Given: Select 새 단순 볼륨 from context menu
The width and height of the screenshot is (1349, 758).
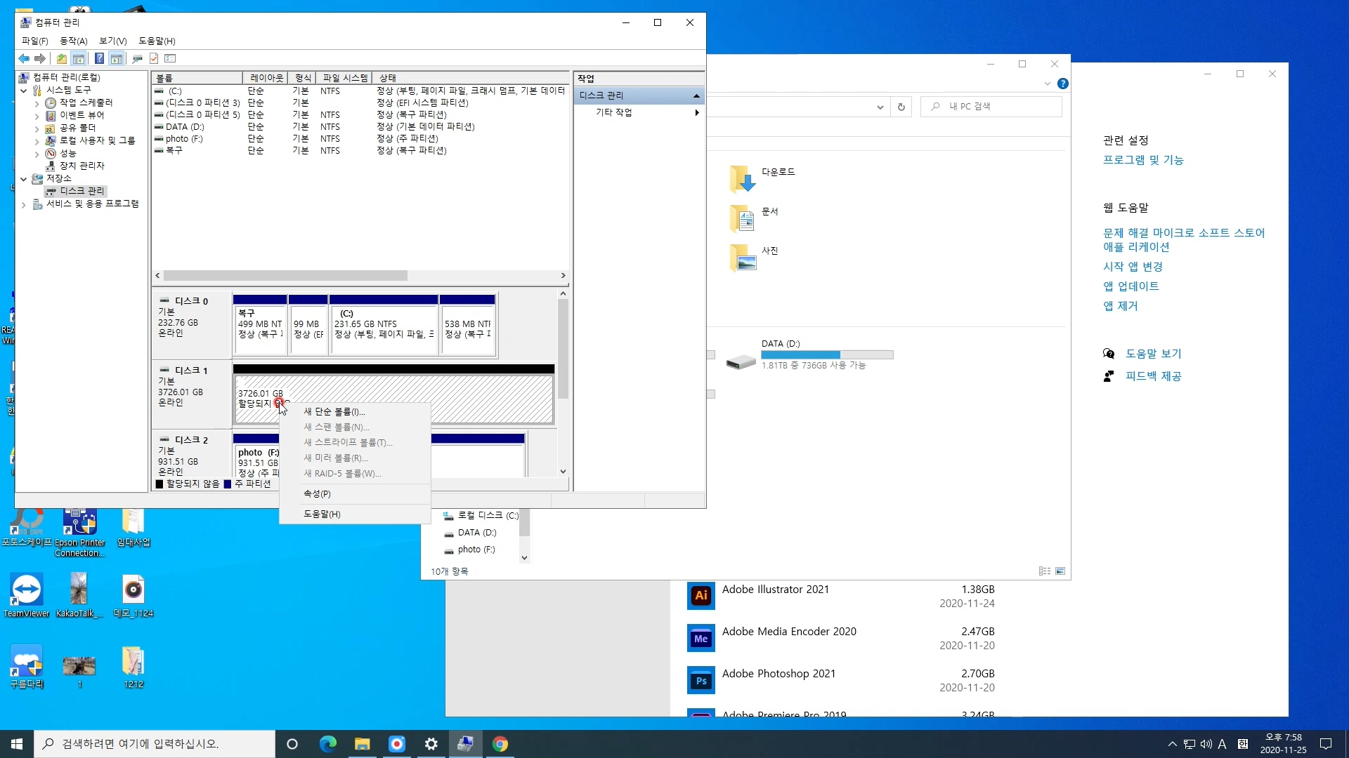Looking at the screenshot, I should pyautogui.click(x=334, y=412).
